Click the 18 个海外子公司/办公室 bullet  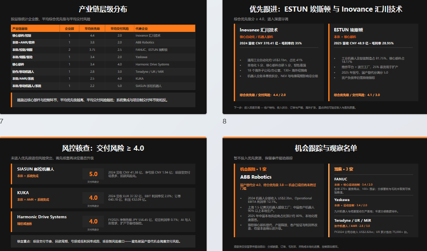coord(277,71)
